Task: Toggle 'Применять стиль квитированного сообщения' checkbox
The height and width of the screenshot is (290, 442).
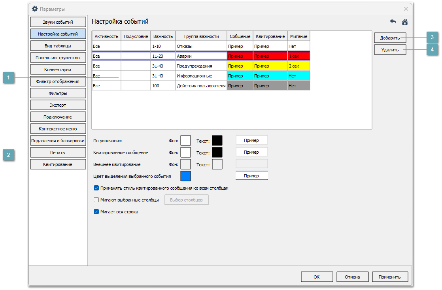Action: coord(96,188)
